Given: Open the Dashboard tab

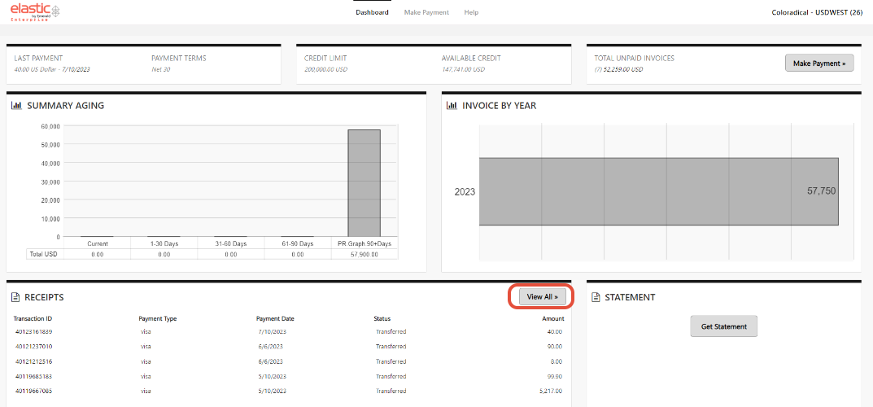Looking at the screenshot, I should click(x=372, y=12).
